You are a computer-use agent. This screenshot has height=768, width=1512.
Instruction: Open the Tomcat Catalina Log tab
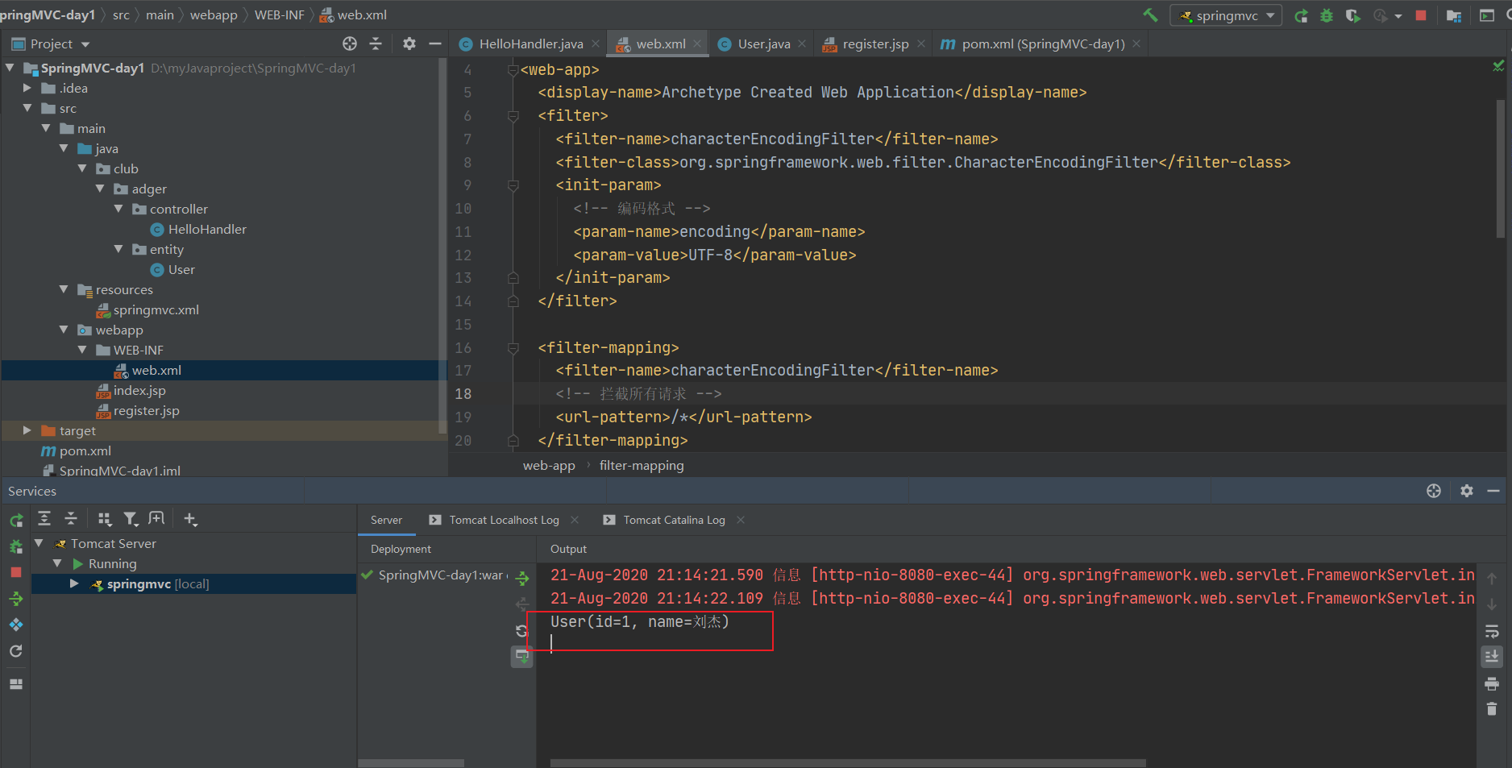[674, 520]
